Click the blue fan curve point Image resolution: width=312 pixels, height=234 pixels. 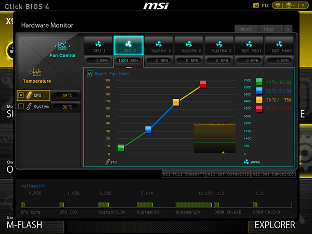click(148, 129)
